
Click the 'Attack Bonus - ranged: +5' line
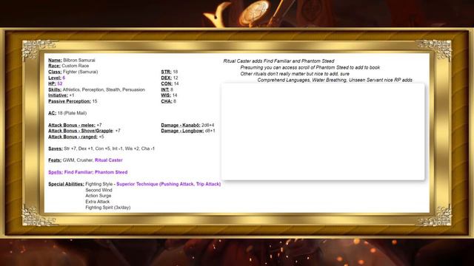pos(76,137)
